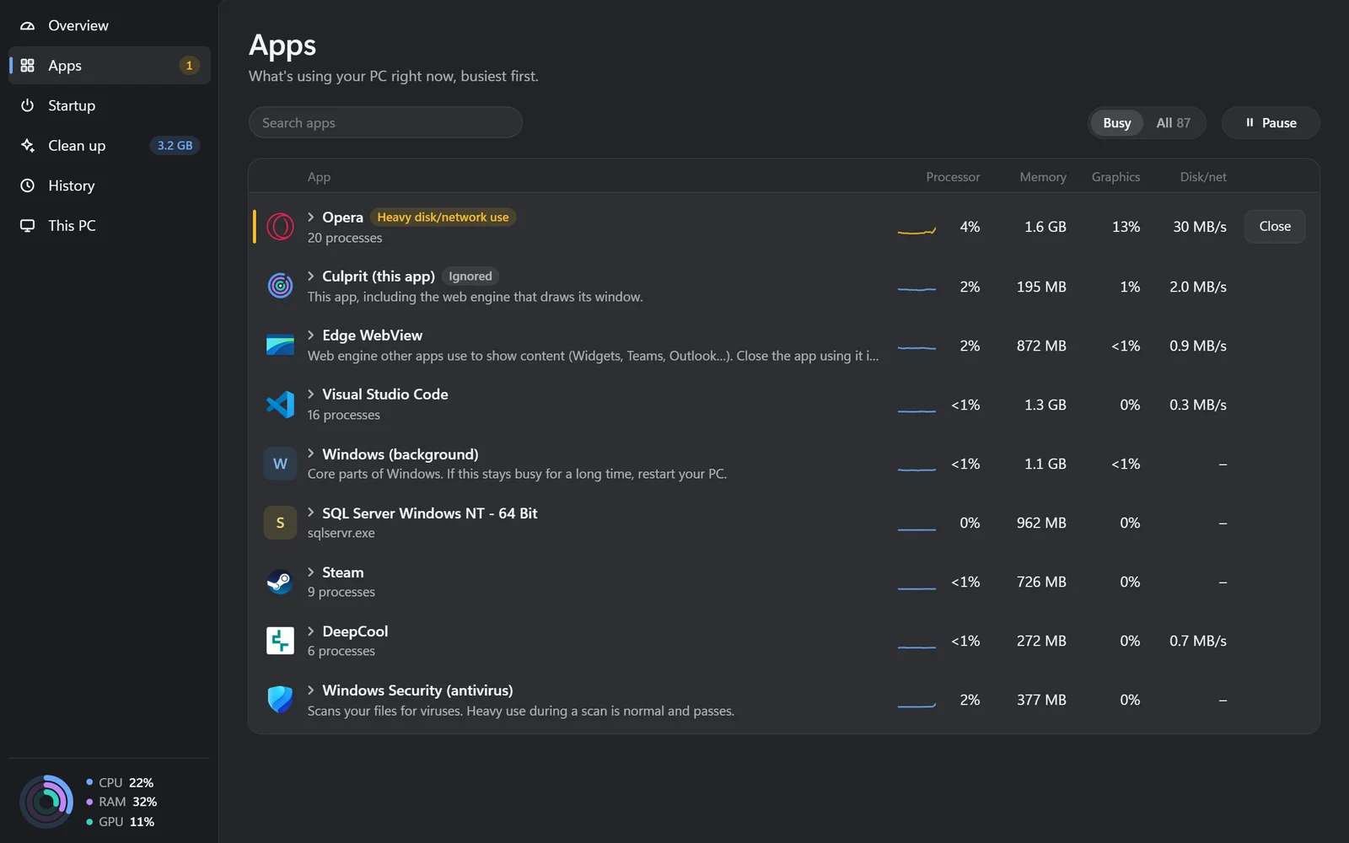The image size is (1349, 843).
Task: Expand the Culprit (this app) row
Action: click(x=311, y=276)
